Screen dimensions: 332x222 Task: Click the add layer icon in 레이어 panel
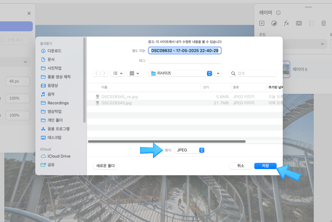[262, 23]
